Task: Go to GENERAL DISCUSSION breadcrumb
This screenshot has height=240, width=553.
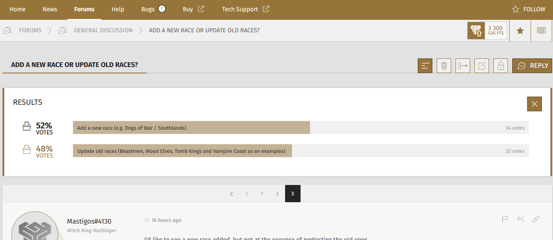Action: coord(103,30)
